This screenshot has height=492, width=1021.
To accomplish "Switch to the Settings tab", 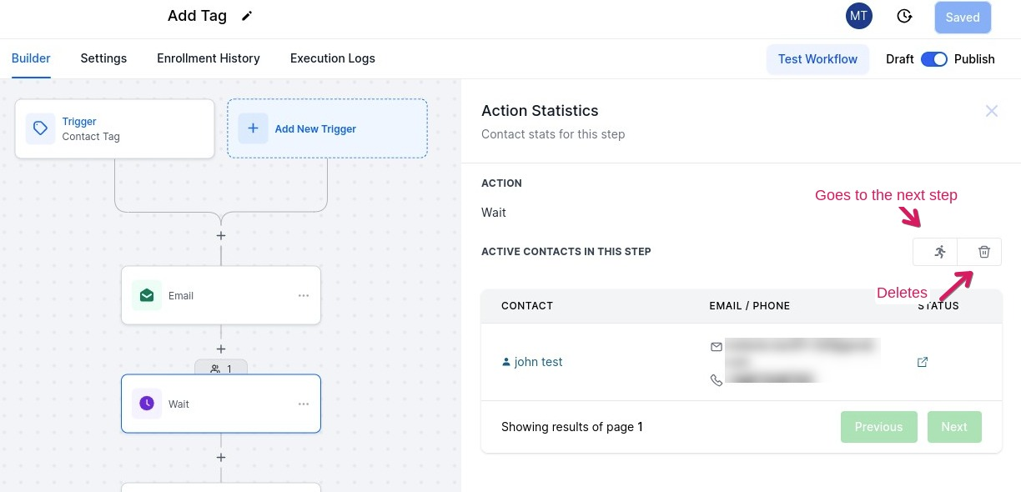I will [x=103, y=58].
